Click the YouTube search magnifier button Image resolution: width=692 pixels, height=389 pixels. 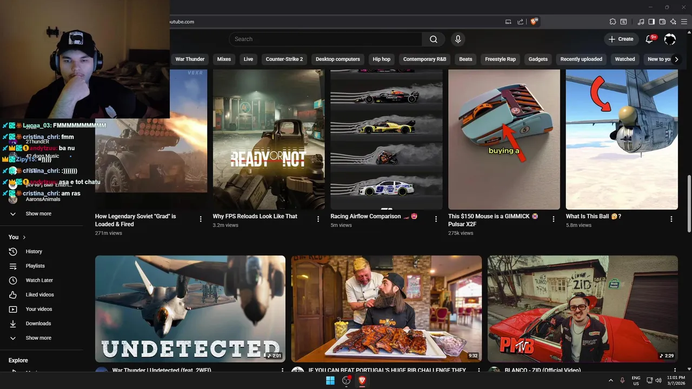pos(434,39)
